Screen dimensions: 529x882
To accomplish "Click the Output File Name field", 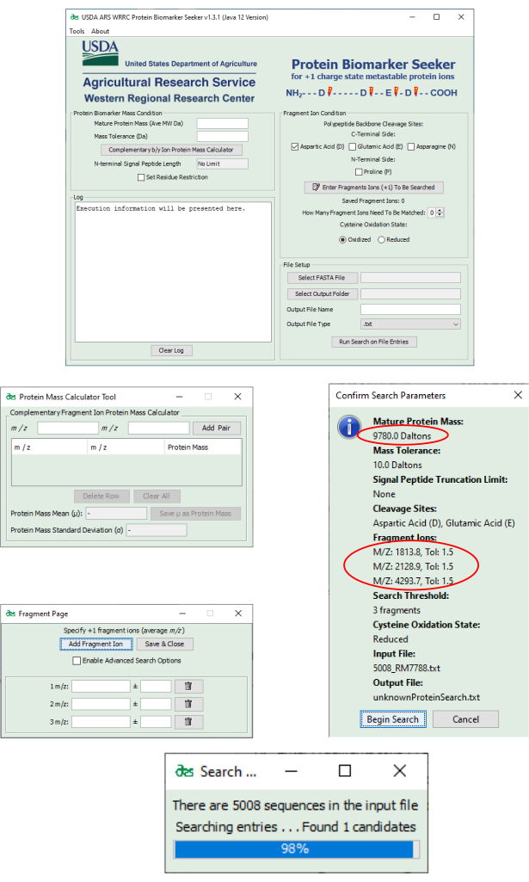I will click(410, 310).
